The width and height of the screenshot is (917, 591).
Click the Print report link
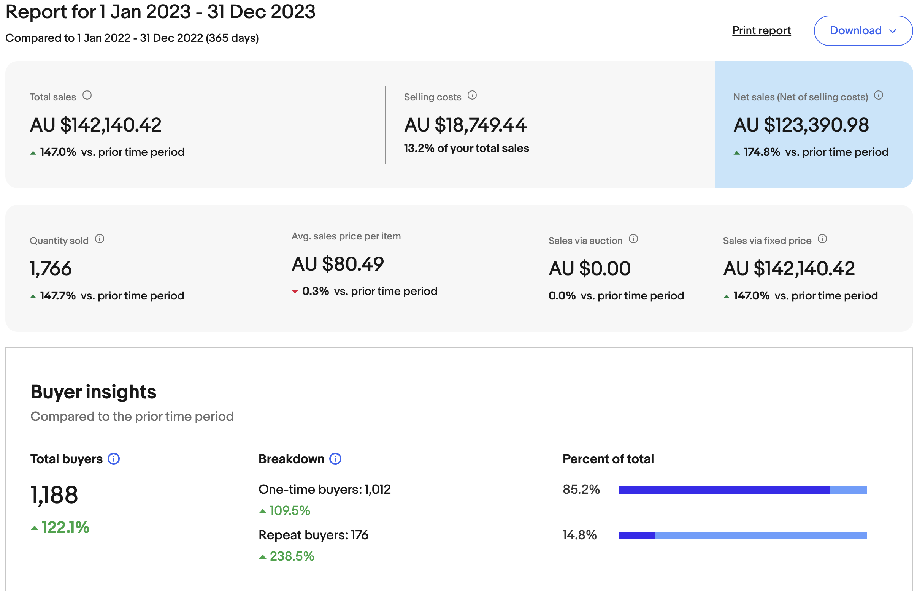[x=761, y=31]
